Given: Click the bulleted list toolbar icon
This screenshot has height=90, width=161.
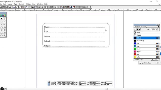Looking at the screenshot, I should pyautogui.click(x=36, y=7).
